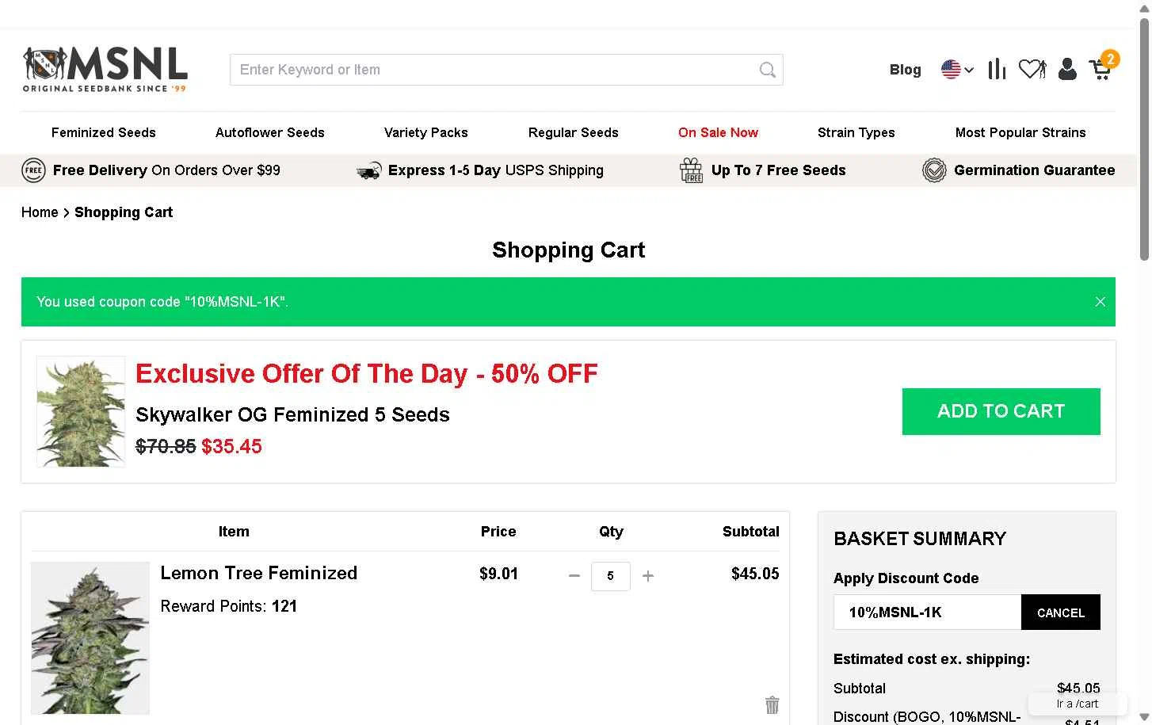
Task: Open the Strain Types menu
Action: tap(856, 132)
